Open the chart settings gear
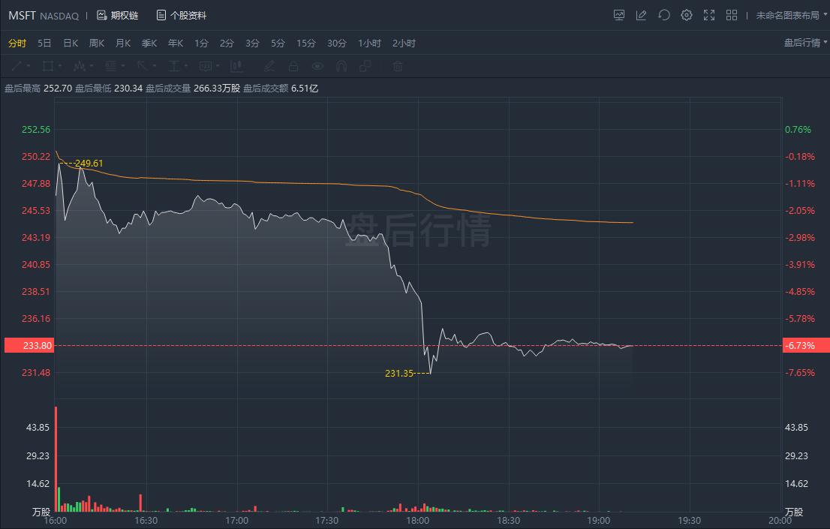This screenshot has width=830, height=529. click(686, 15)
